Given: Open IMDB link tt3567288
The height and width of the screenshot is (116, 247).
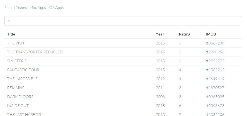Looking at the screenshot, I should [215, 43].
